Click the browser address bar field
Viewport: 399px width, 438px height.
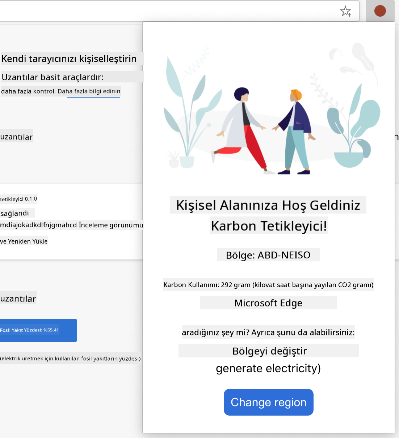145,10
